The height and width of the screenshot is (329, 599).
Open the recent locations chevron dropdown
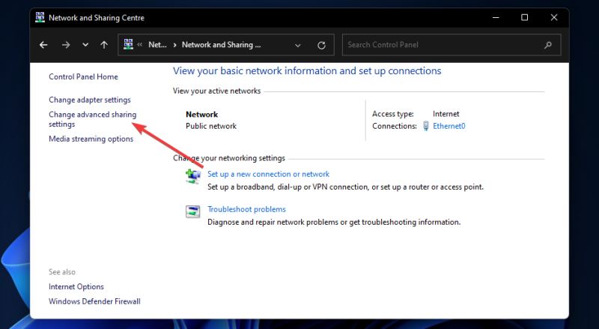coord(85,45)
